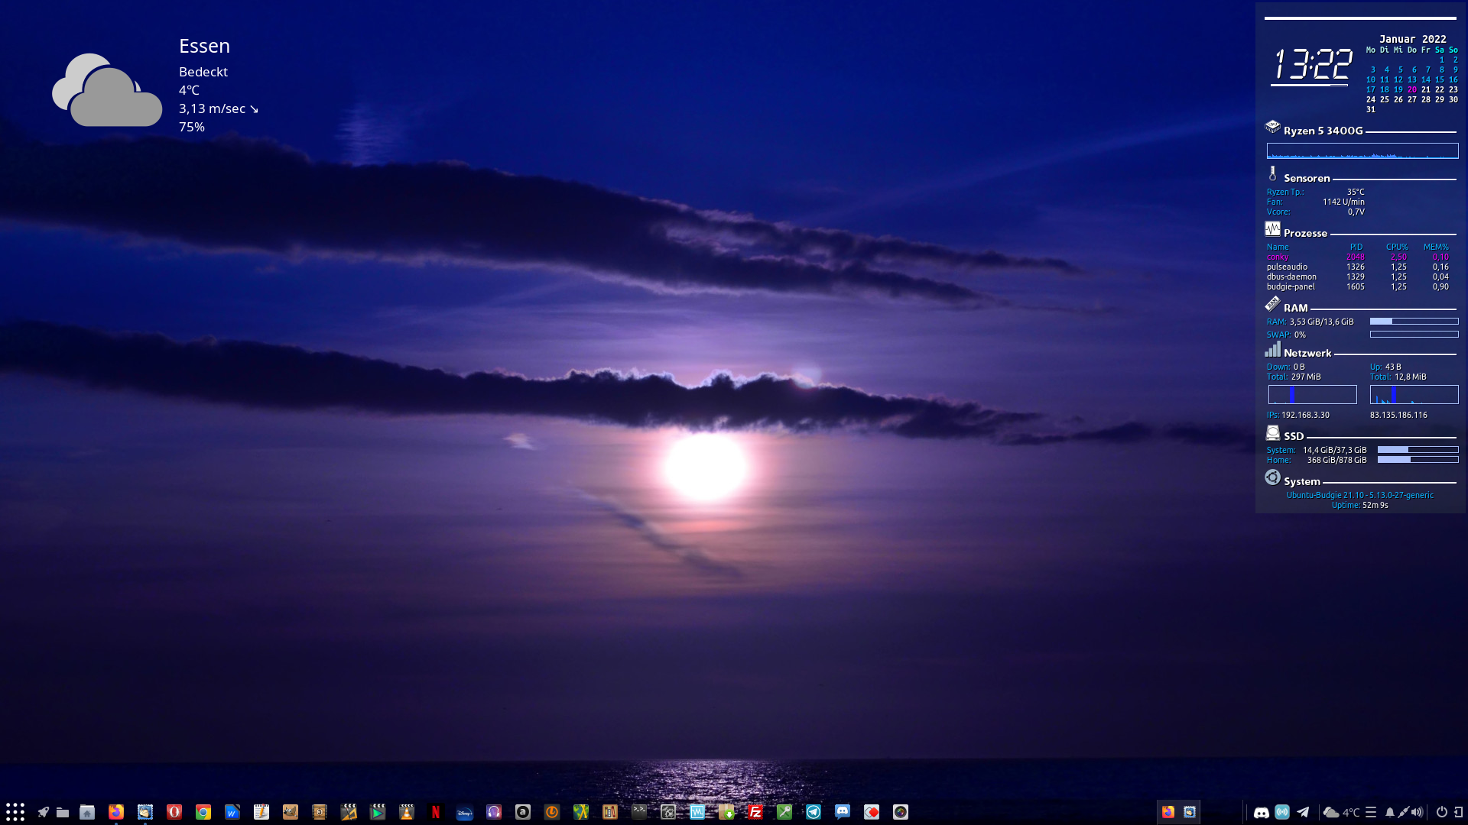Toggle the notifications bell applet
This screenshot has height=825, width=1468.
(1390, 812)
